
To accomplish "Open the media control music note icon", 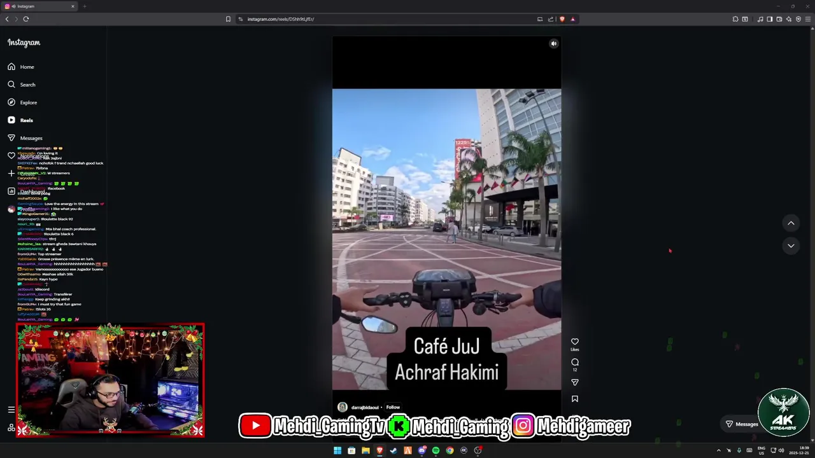I will (x=760, y=19).
